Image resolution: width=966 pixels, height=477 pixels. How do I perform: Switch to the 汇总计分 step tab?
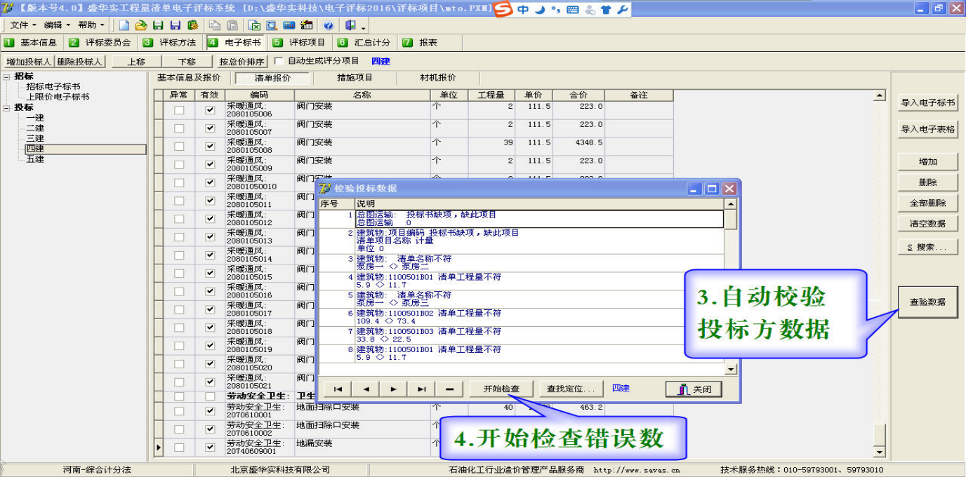[x=364, y=43]
